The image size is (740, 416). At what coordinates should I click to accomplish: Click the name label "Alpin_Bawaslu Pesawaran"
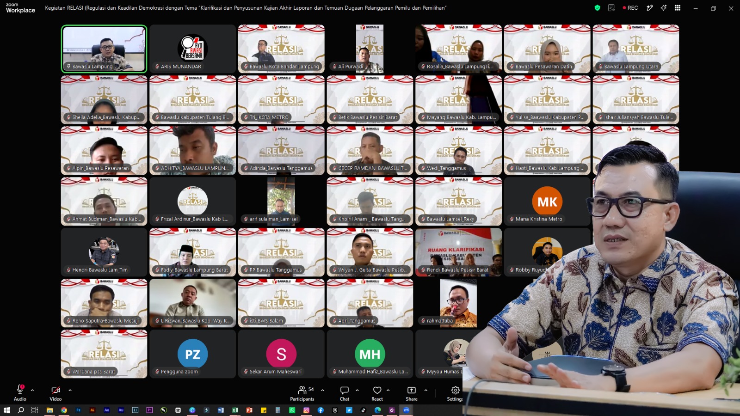pyautogui.click(x=100, y=168)
